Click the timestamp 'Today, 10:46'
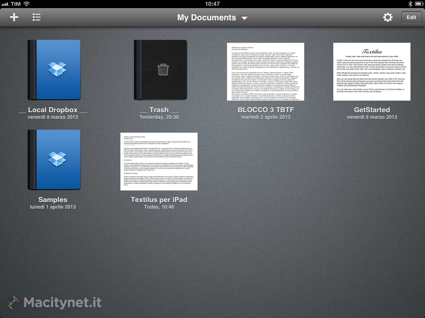 159,207
